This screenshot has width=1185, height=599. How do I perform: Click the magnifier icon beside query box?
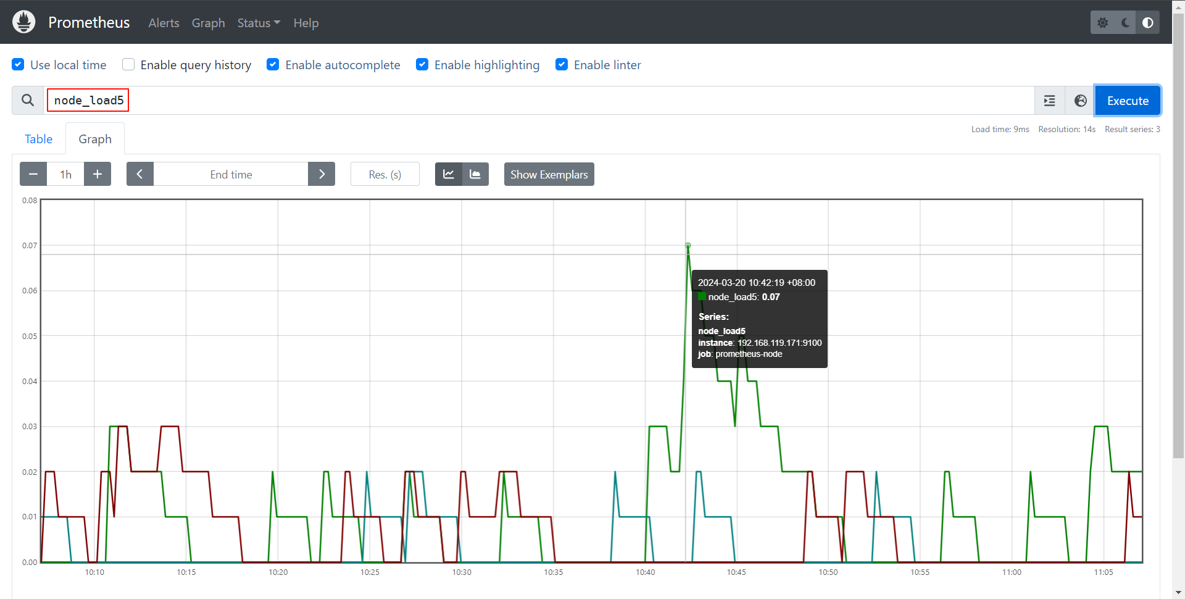coord(28,100)
